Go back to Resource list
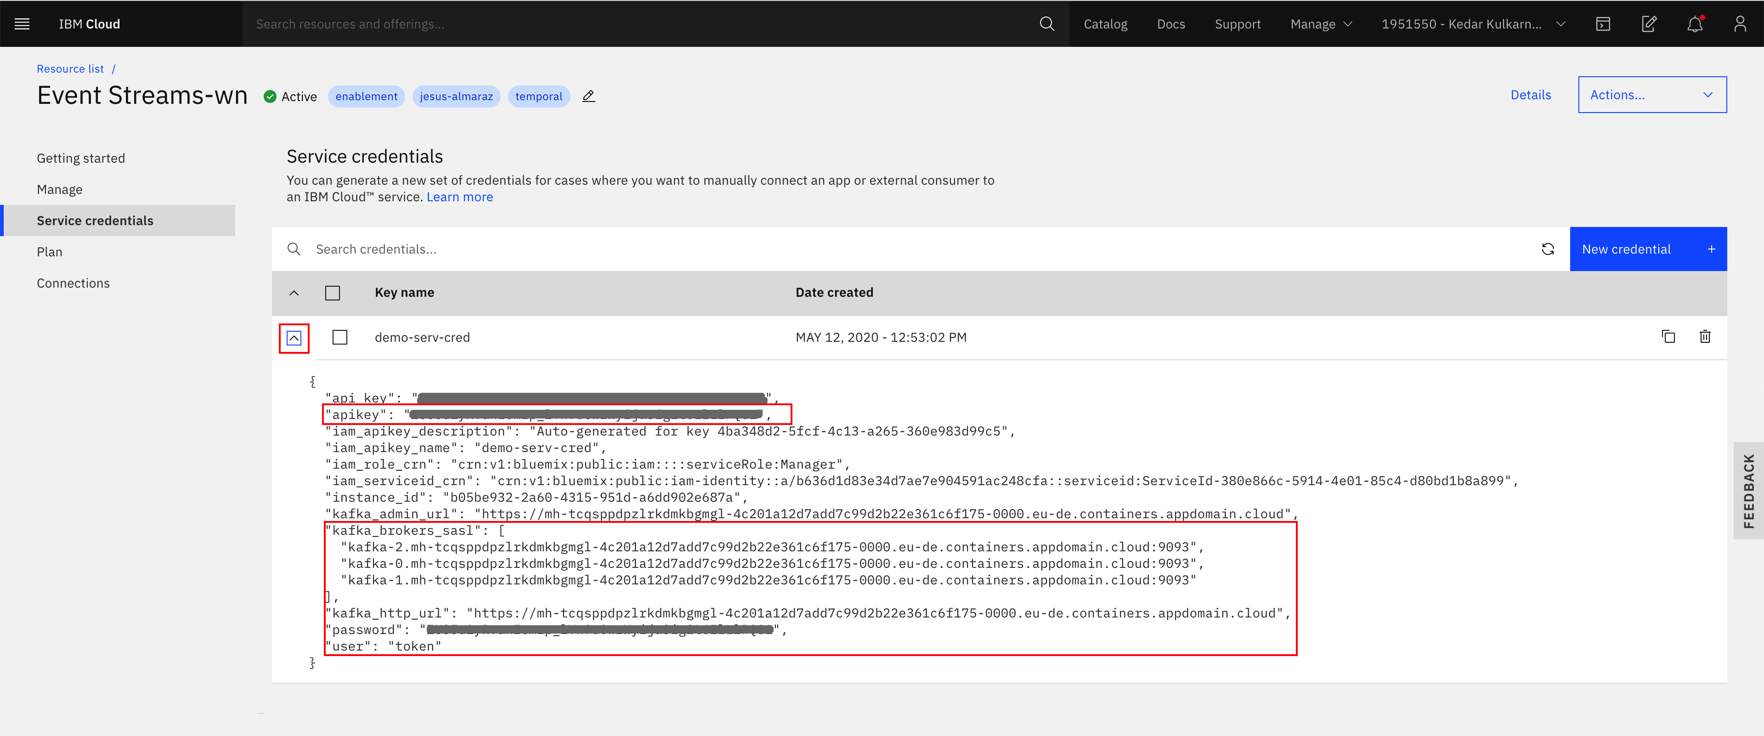The height and width of the screenshot is (736, 1764). pyautogui.click(x=71, y=69)
